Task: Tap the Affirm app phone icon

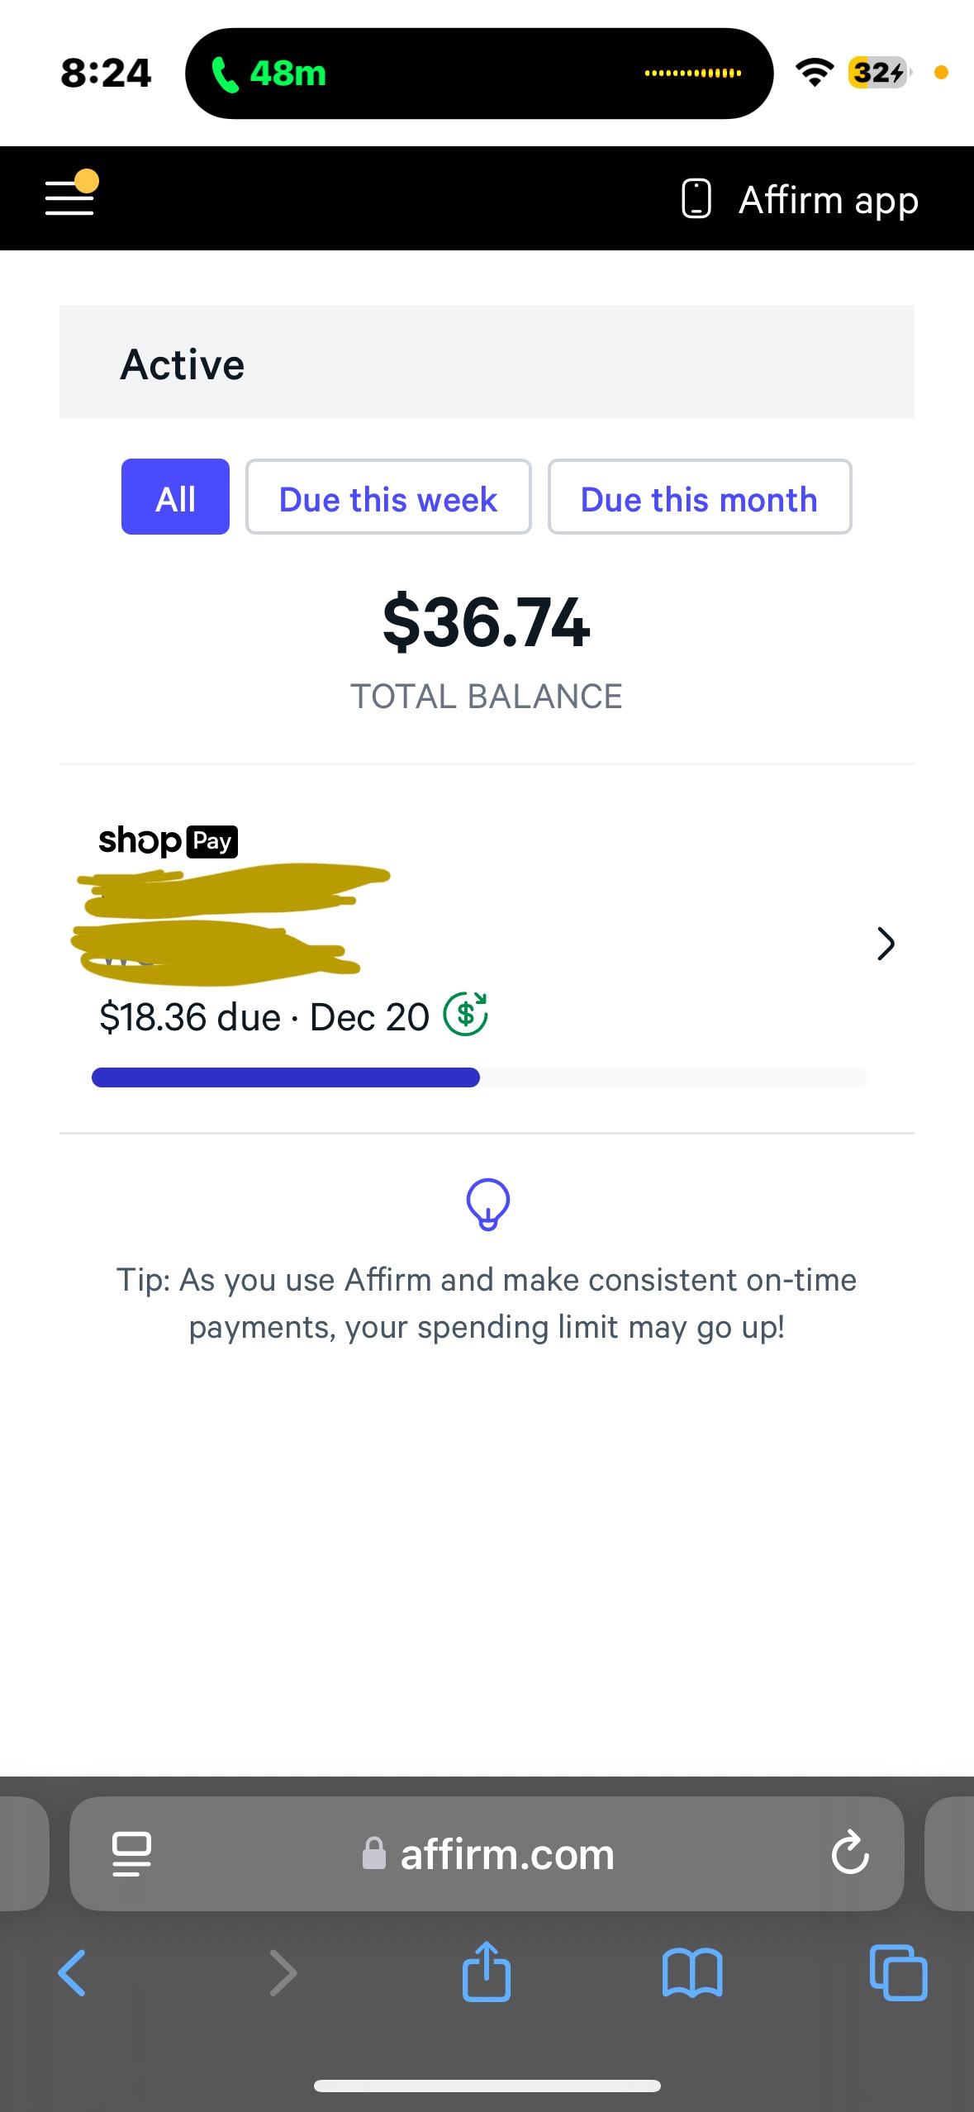Action: pyautogui.click(x=696, y=199)
